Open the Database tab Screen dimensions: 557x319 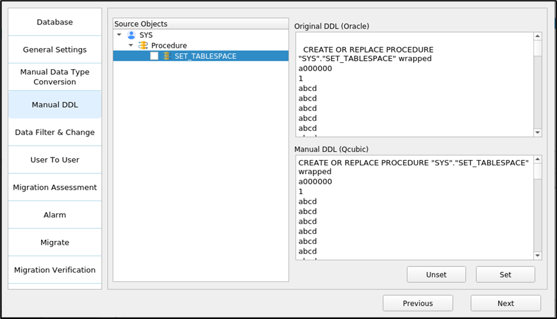54,22
